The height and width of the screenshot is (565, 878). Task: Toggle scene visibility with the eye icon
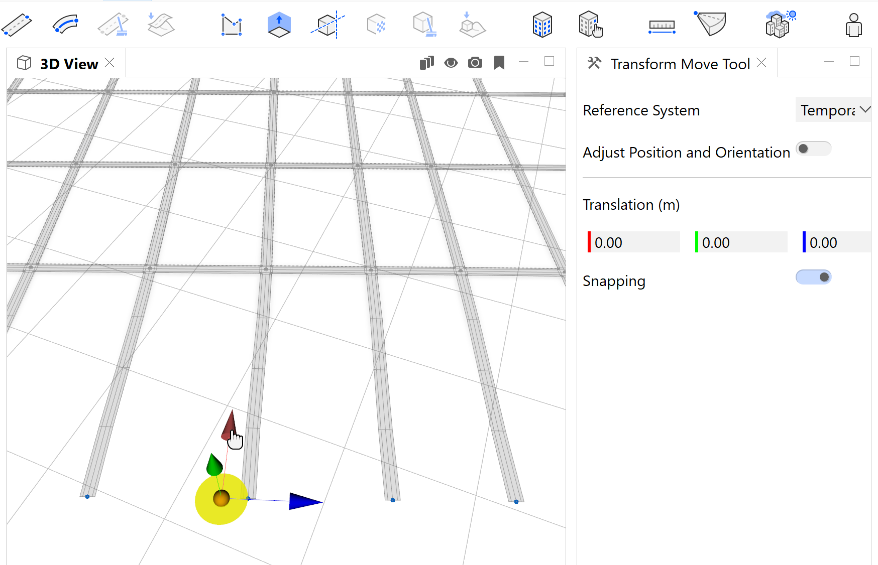click(x=451, y=62)
